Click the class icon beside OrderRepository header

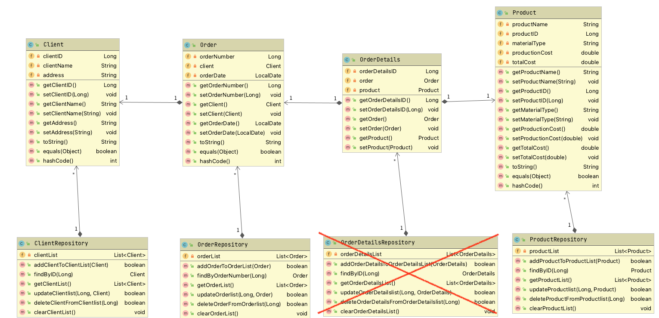(185, 244)
